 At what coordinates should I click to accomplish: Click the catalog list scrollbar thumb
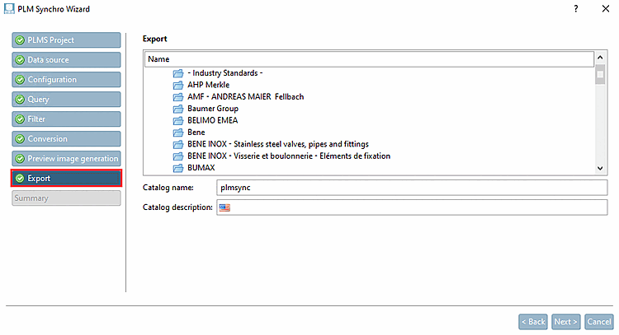[600, 74]
